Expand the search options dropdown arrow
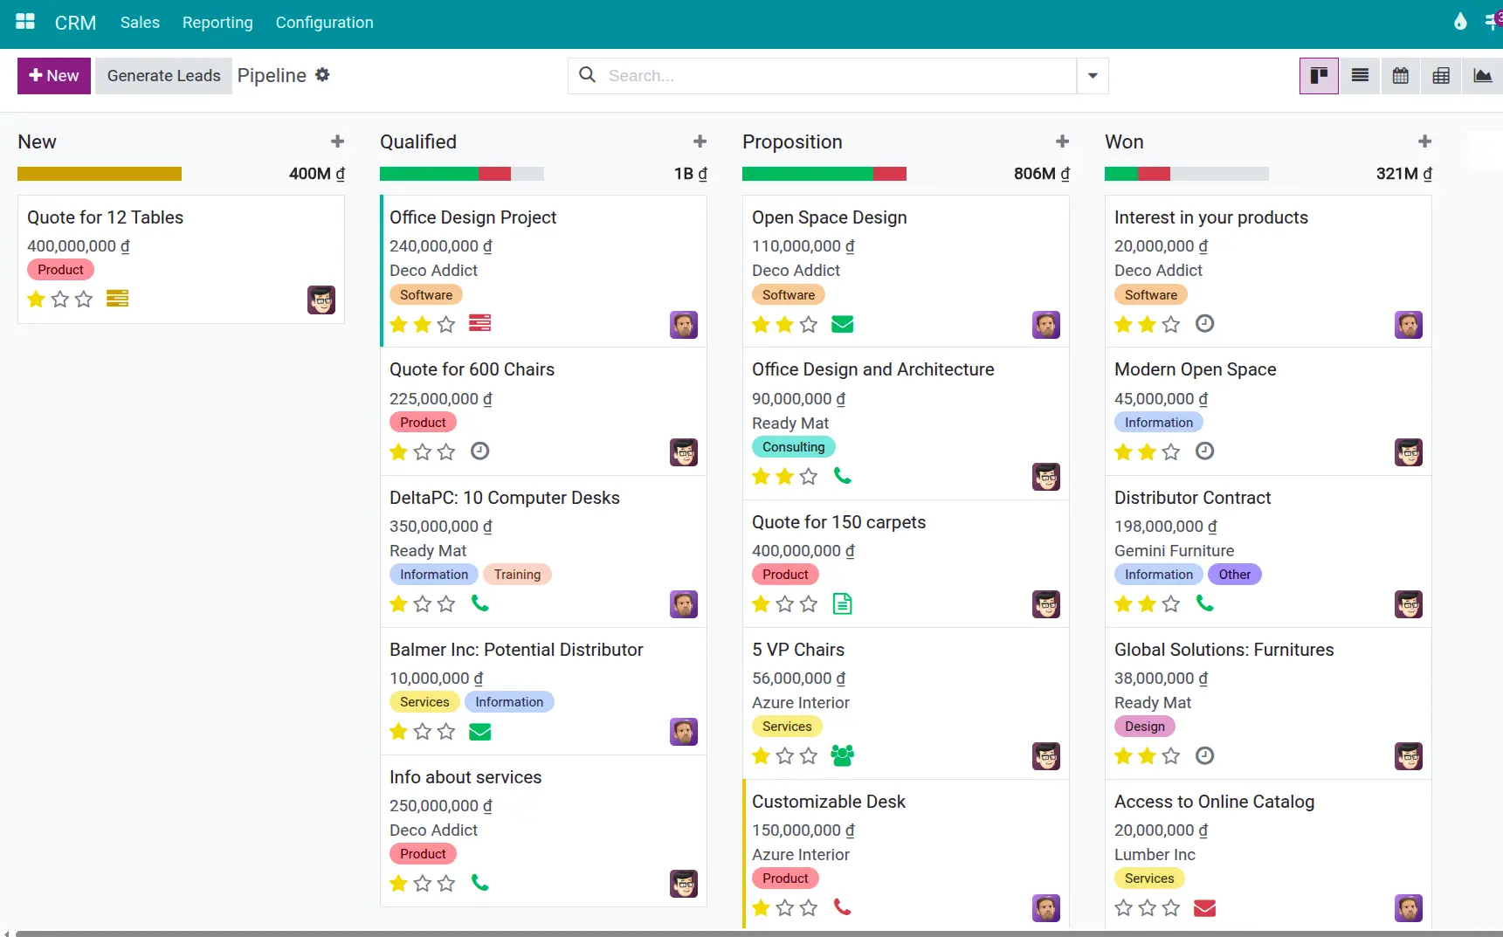The height and width of the screenshot is (937, 1503). 1093,76
